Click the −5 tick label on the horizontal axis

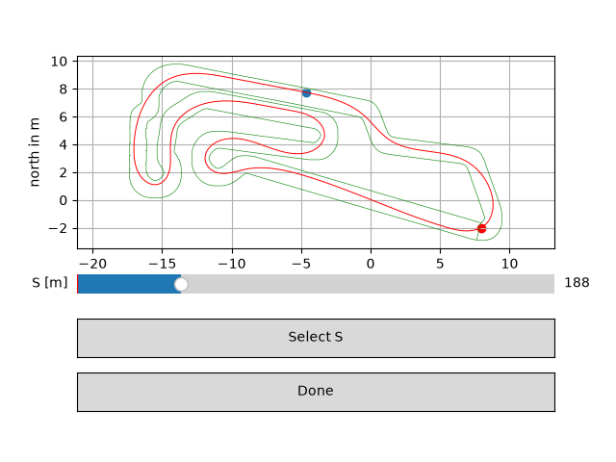[x=301, y=264]
